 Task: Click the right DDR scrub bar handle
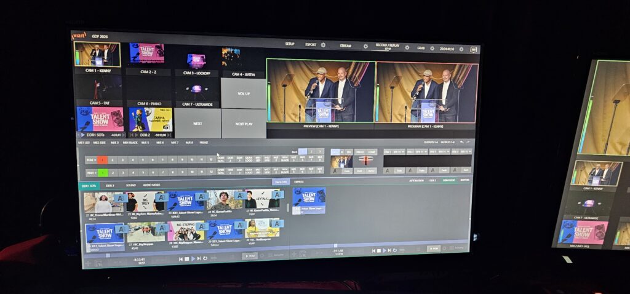click(335, 245)
